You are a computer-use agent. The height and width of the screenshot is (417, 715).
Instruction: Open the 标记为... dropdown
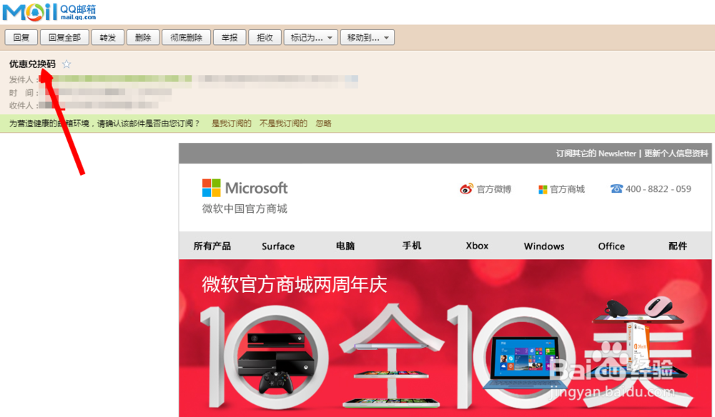[310, 37]
